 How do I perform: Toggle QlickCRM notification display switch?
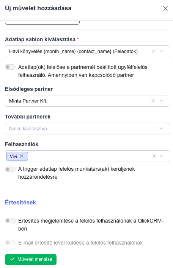(x=10, y=221)
